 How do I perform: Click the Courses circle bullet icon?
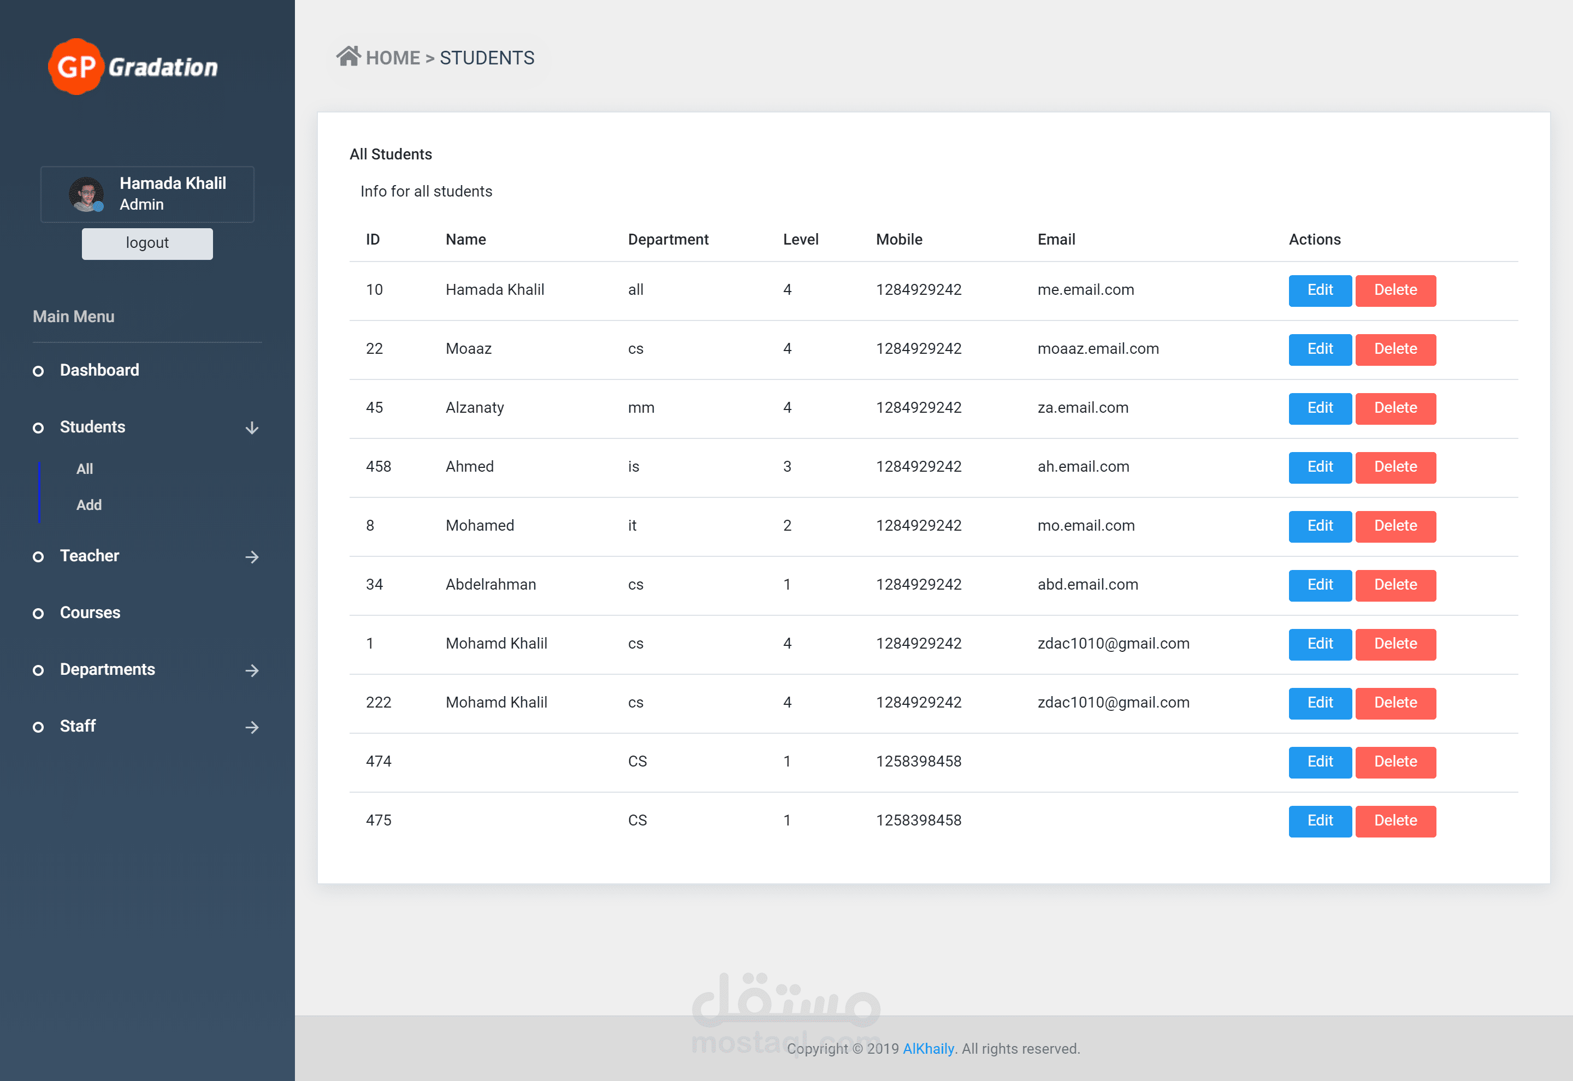pos(39,614)
